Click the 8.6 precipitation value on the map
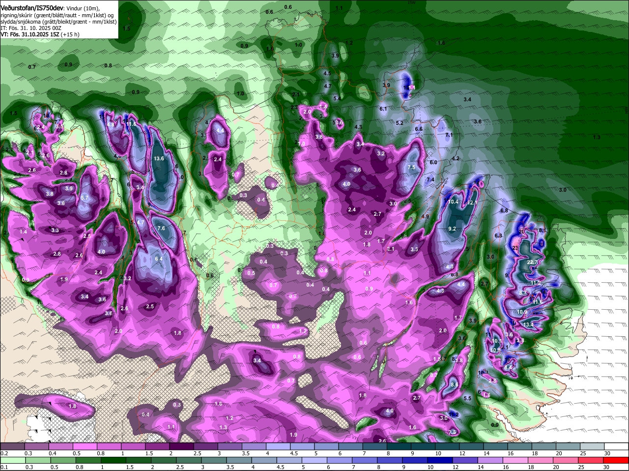 point(454,384)
